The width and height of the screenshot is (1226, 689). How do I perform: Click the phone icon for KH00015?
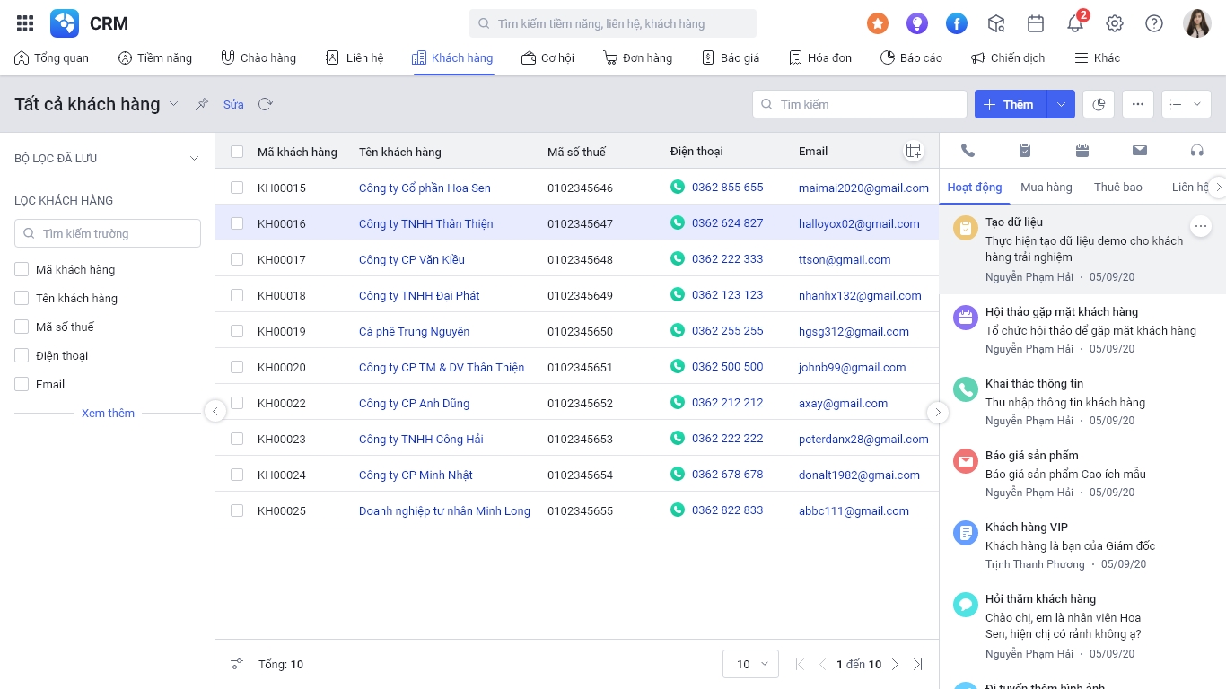coord(678,188)
